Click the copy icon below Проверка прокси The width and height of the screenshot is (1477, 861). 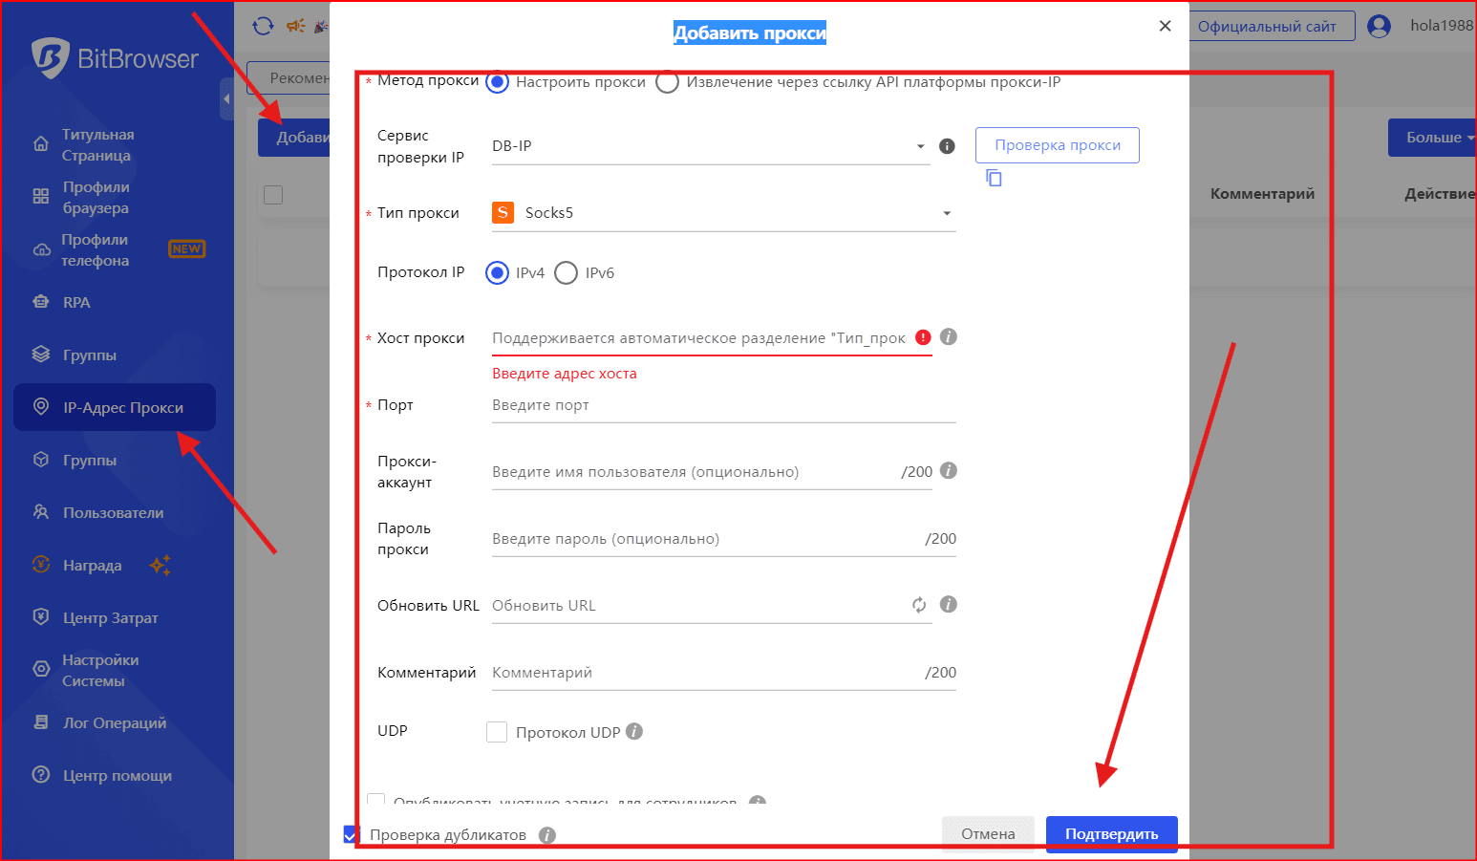coord(994,178)
